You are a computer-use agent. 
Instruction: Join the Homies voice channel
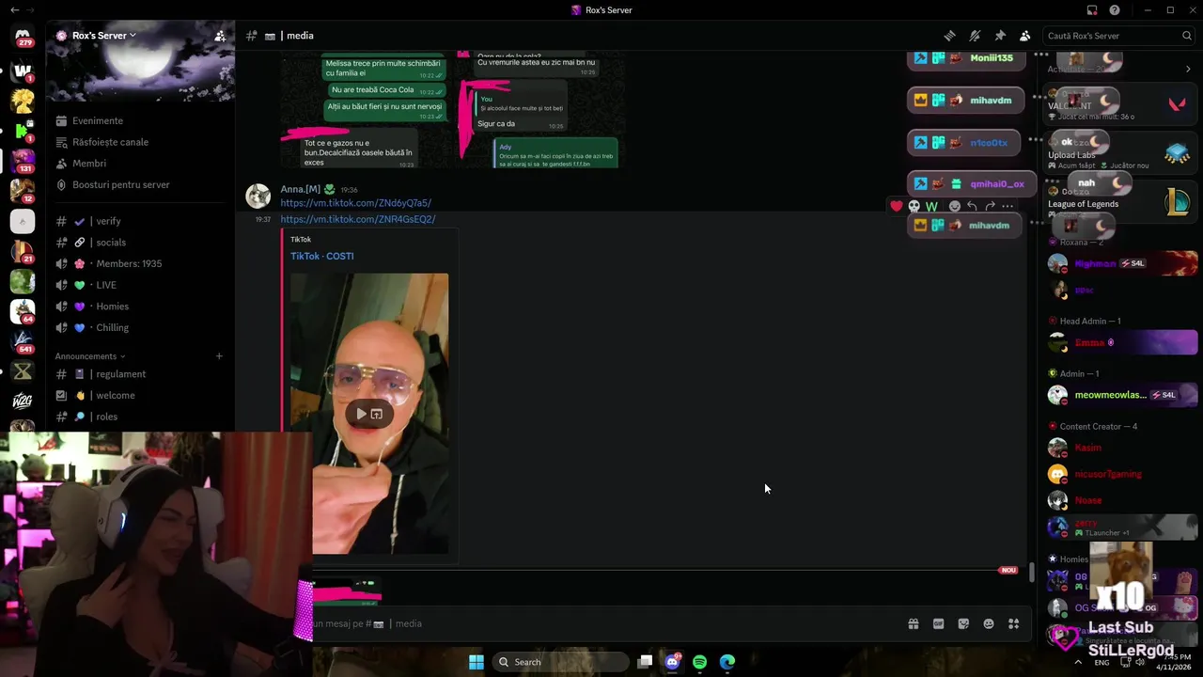coord(141,307)
